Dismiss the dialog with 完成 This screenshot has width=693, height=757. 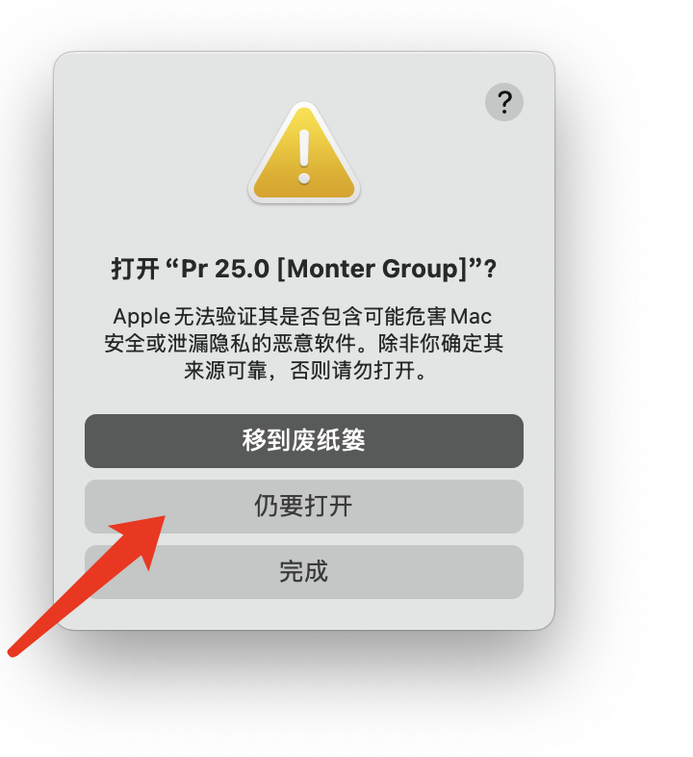pos(304,572)
